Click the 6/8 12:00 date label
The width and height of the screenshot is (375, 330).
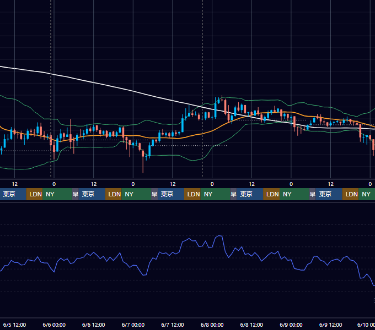(251, 324)
